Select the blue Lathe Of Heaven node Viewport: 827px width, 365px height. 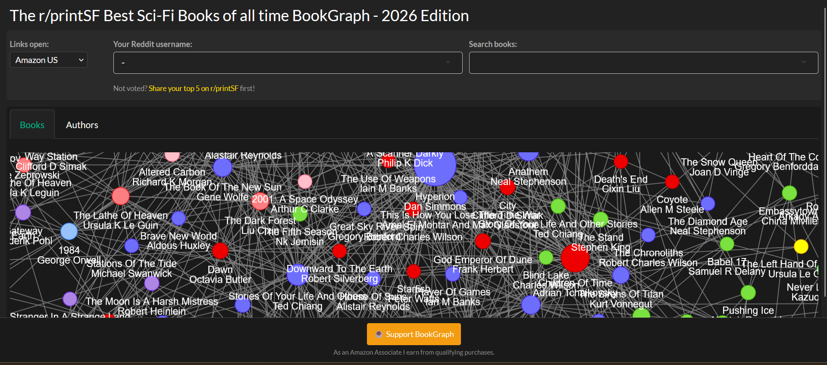pos(179,218)
